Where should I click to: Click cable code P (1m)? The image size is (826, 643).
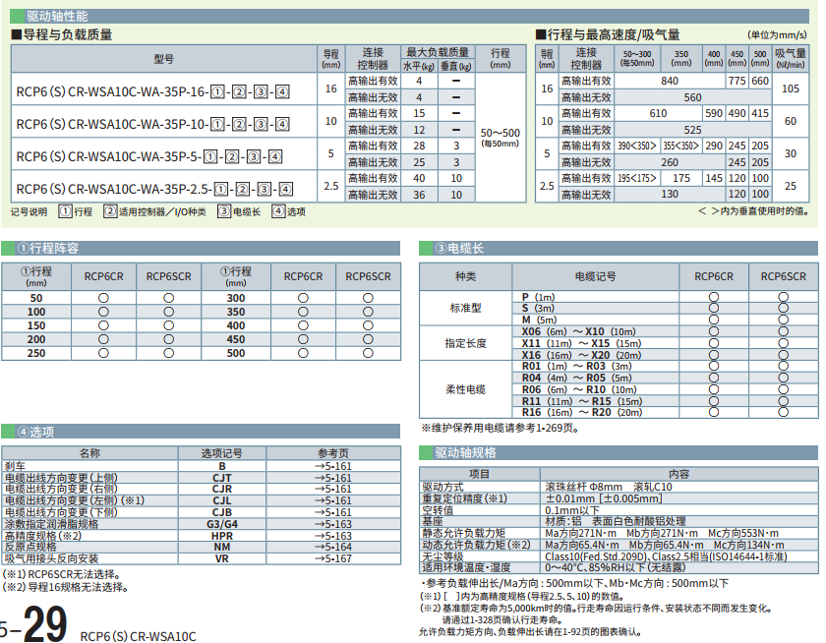[538, 297]
